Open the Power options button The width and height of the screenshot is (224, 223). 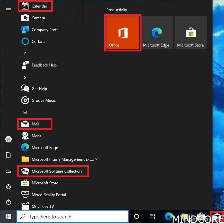click(x=9, y=202)
